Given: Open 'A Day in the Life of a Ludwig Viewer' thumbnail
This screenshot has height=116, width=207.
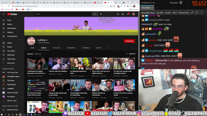Looking at the screenshot, I should [124, 85].
